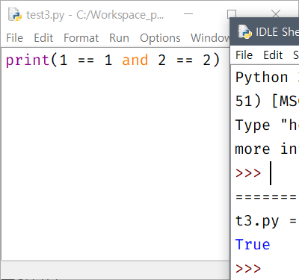Click the 't3.py' restart line in Shell
The image size is (299, 280).
[x=267, y=220]
